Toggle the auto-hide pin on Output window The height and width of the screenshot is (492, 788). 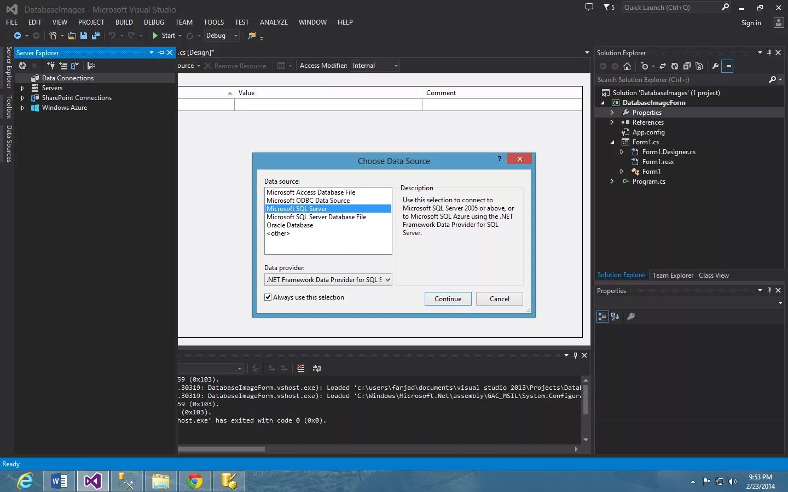point(575,355)
